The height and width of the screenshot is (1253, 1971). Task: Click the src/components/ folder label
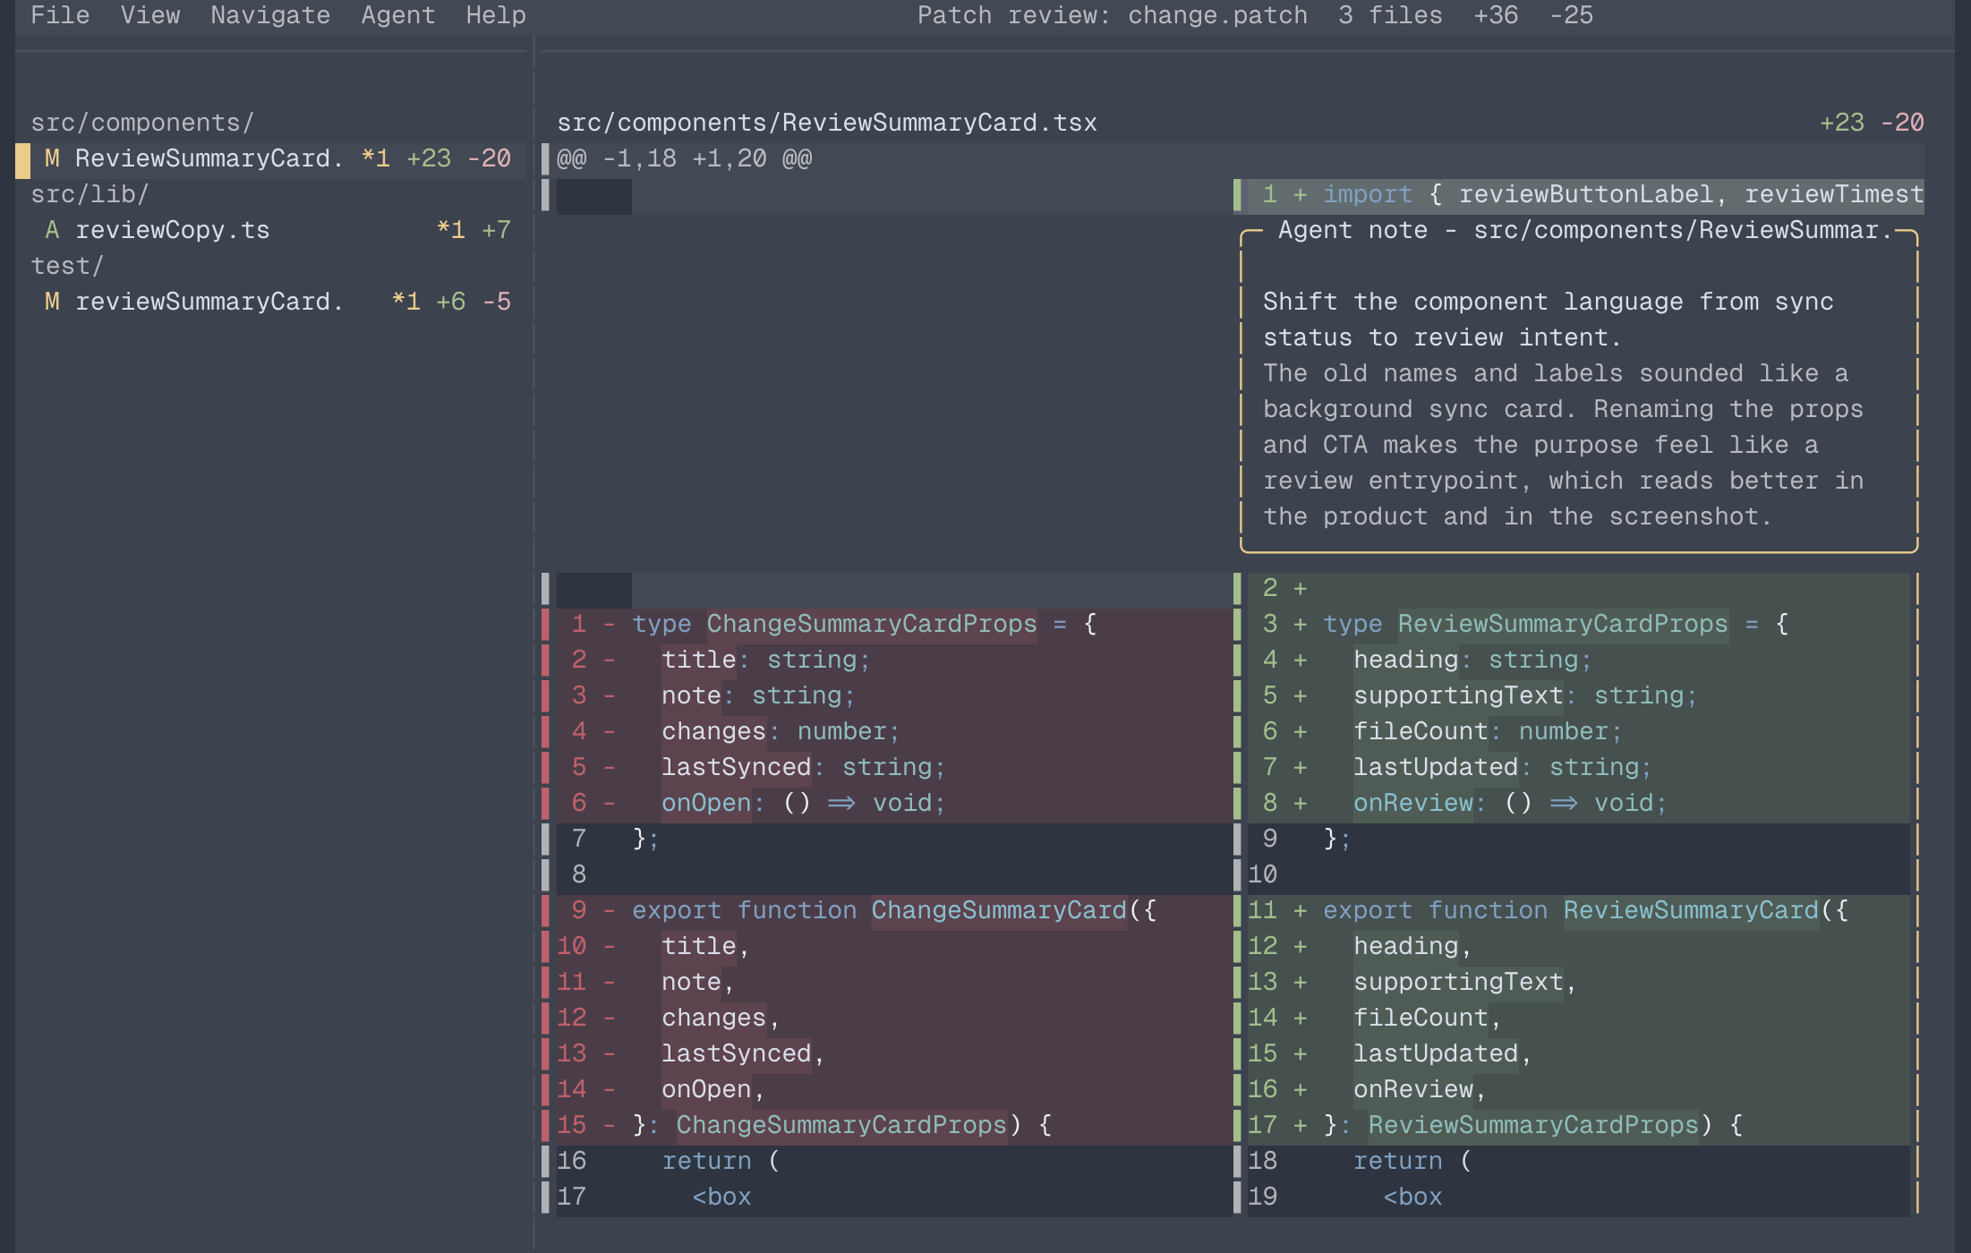142,123
